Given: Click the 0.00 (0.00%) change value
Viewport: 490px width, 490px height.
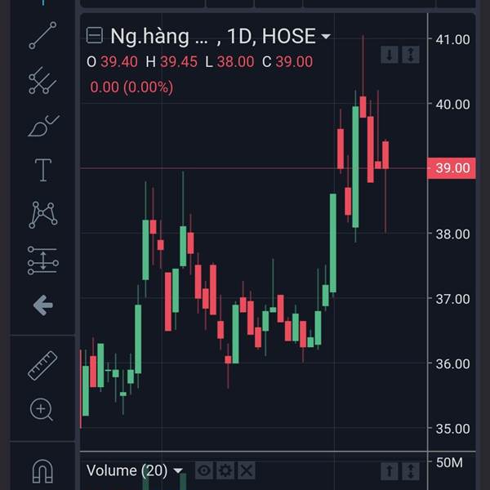Looking at the screenshot, I should pos(131,87).
